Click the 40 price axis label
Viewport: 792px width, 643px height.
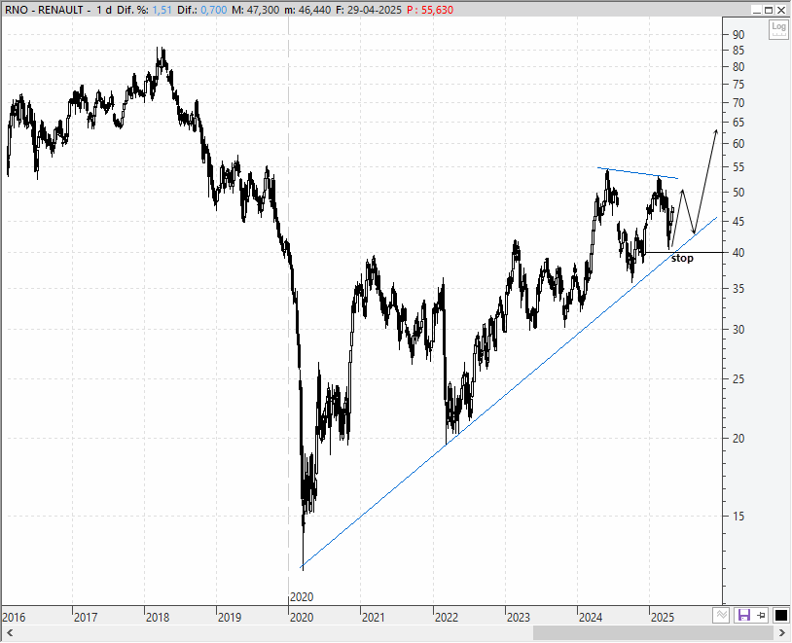click(x=738, y=253)
